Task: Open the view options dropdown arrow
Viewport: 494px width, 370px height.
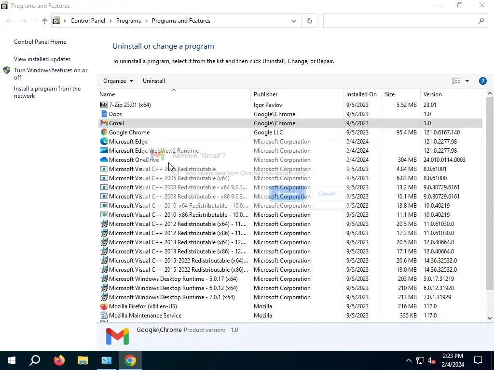Action: coord(467,81)
